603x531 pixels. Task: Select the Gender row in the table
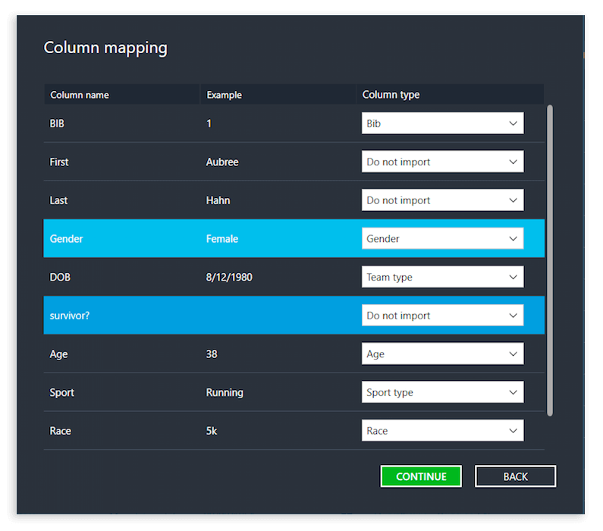[x=294, y=238]
